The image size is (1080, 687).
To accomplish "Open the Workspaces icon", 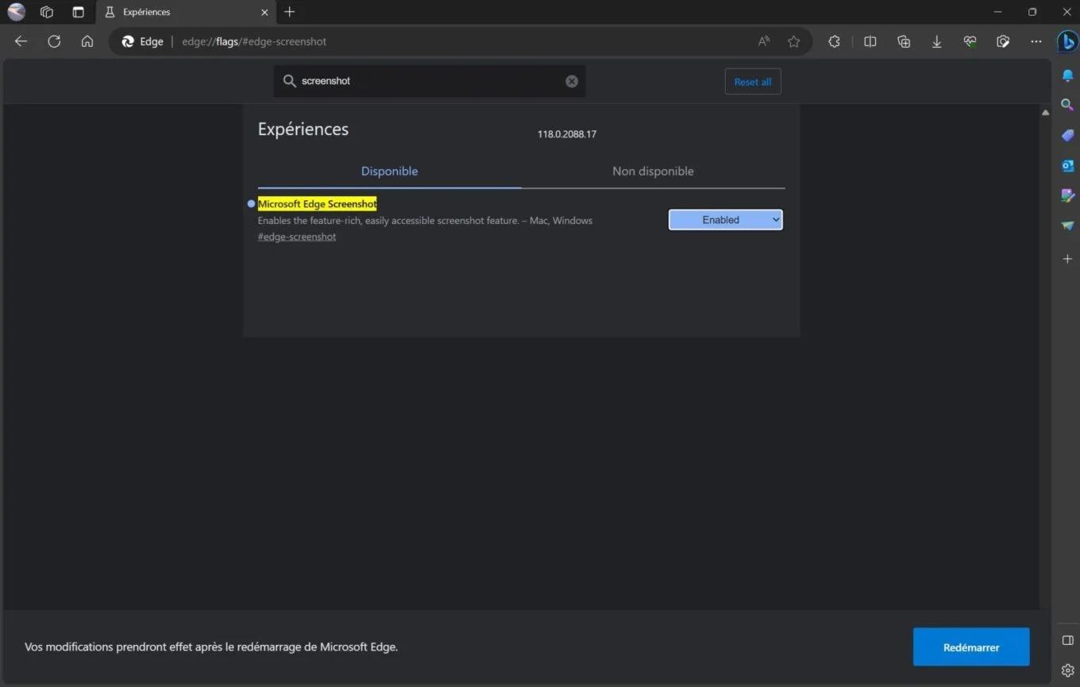I will [47, 12].
